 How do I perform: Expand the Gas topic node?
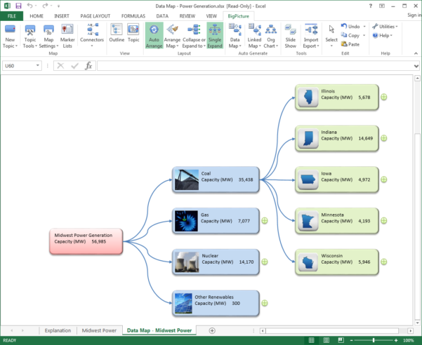click(x=265, y=220)
